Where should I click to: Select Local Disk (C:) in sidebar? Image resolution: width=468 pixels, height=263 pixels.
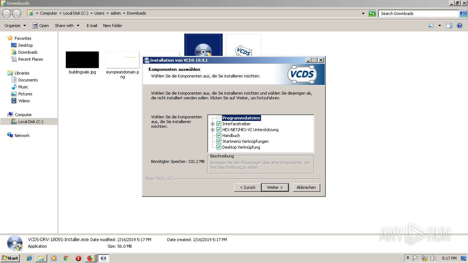point(31,122)
